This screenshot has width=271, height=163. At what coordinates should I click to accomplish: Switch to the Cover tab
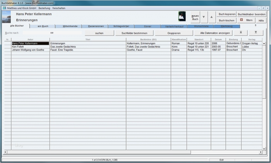[x=148, y=26]
